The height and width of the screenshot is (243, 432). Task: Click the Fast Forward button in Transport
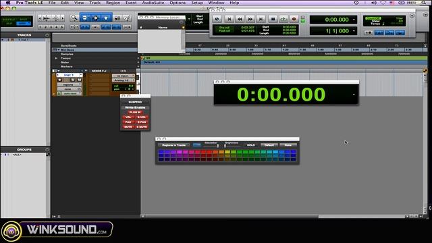click(x=250, y=19)
